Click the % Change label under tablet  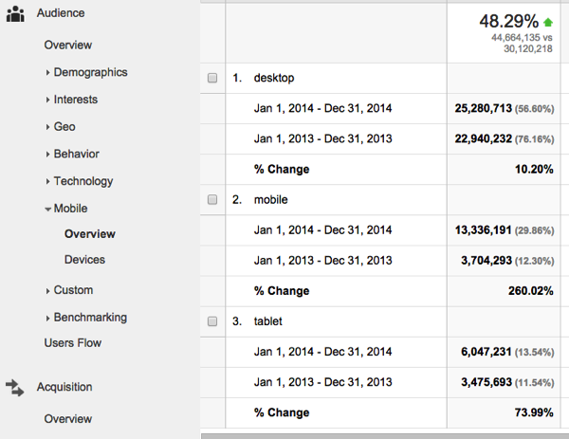pos(282,412)
